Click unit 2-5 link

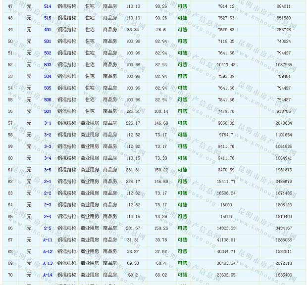pyautogui.click(x=48, y=228)
